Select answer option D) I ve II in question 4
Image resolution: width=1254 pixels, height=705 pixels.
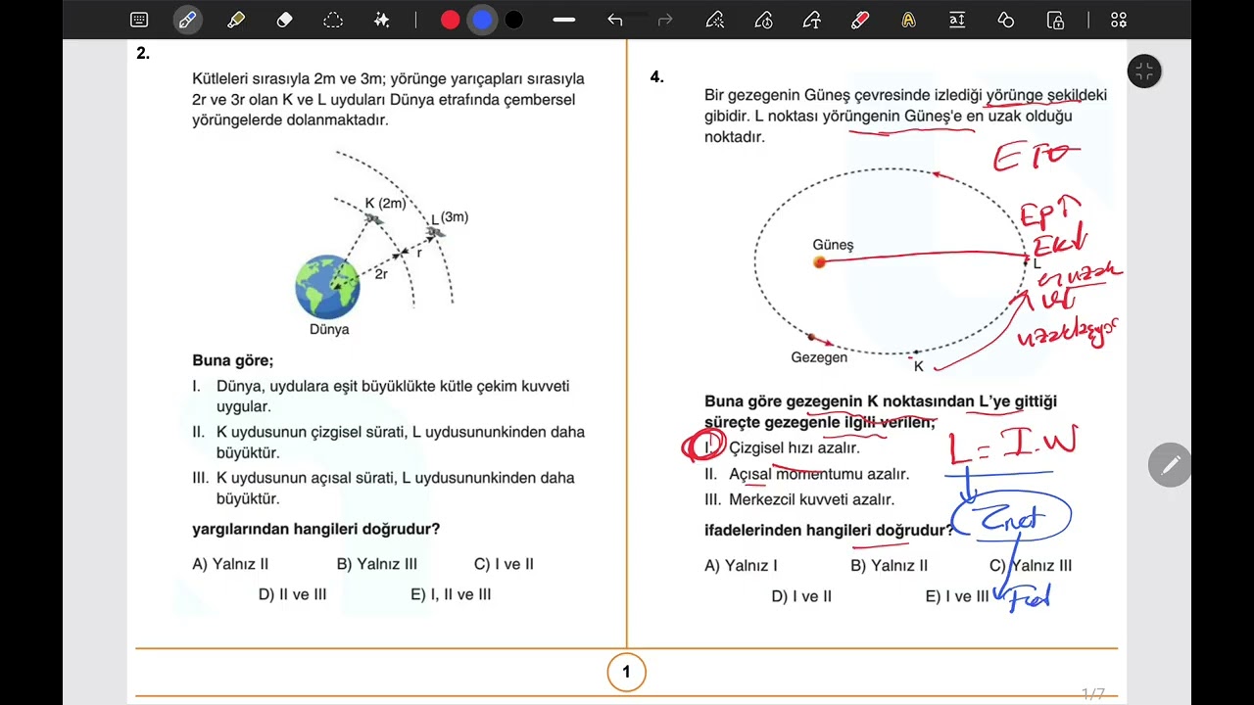[x=801, y=595]
